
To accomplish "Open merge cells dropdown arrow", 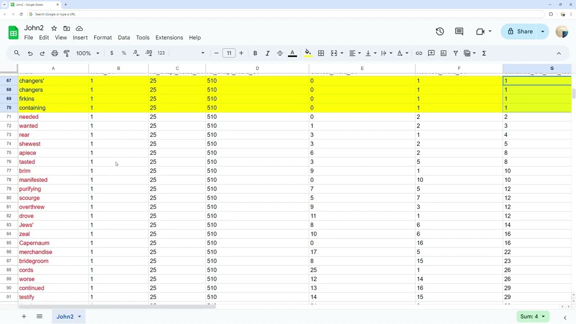I will click(x=342, y=53).
